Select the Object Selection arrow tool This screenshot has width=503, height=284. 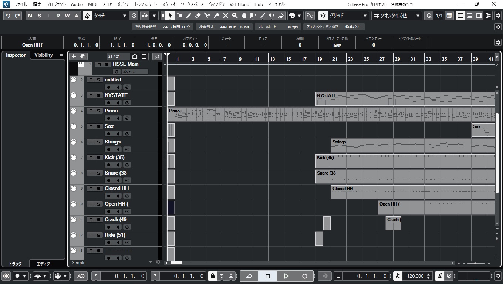pos(170,16)
